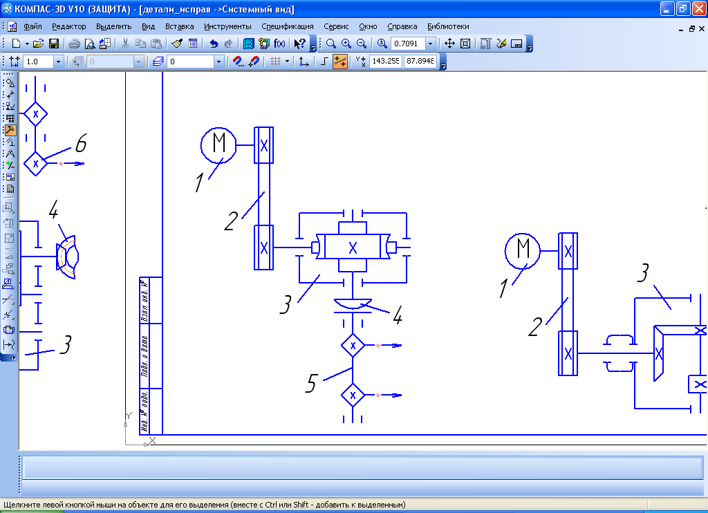Viewport: 708px width, 513px height.
Task: Open the local coordinate system tool
Action: point(303,62)
